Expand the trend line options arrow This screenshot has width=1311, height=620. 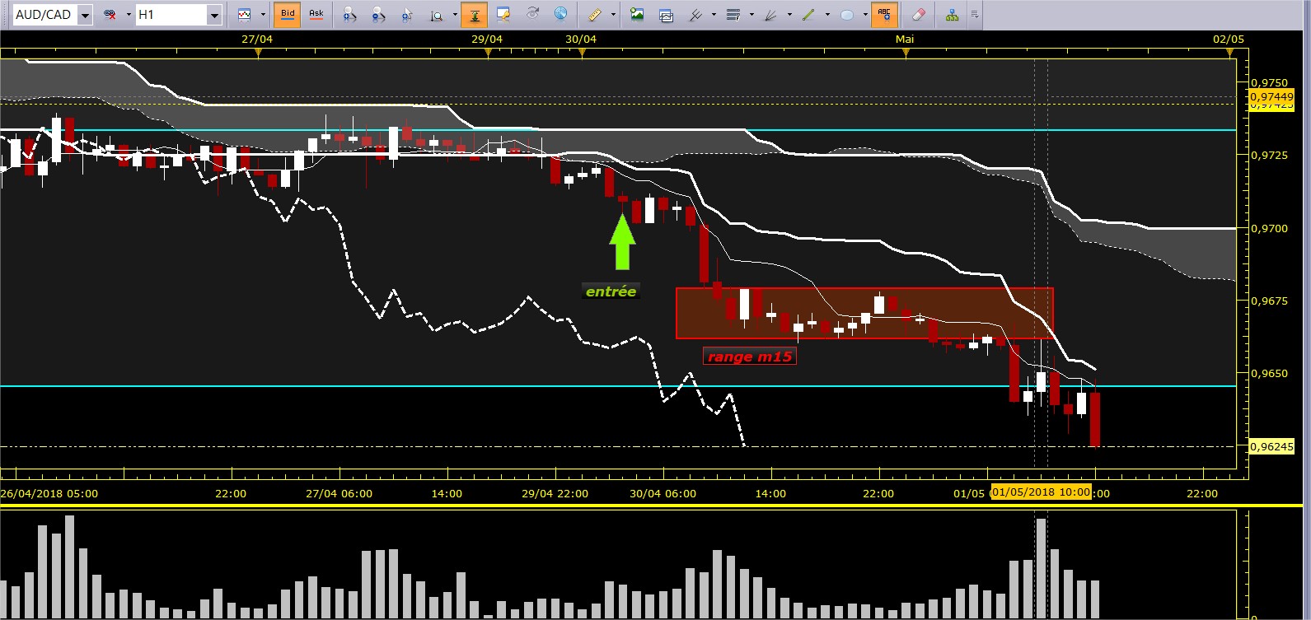827,15
